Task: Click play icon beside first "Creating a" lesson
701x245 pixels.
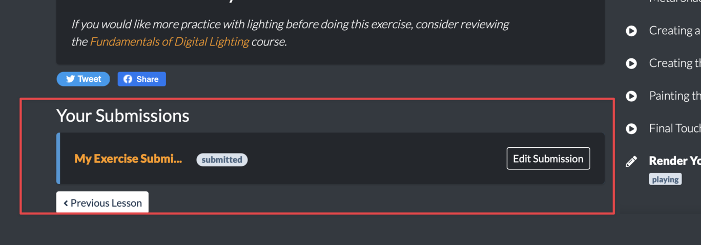Action: [x=631, y=31]
